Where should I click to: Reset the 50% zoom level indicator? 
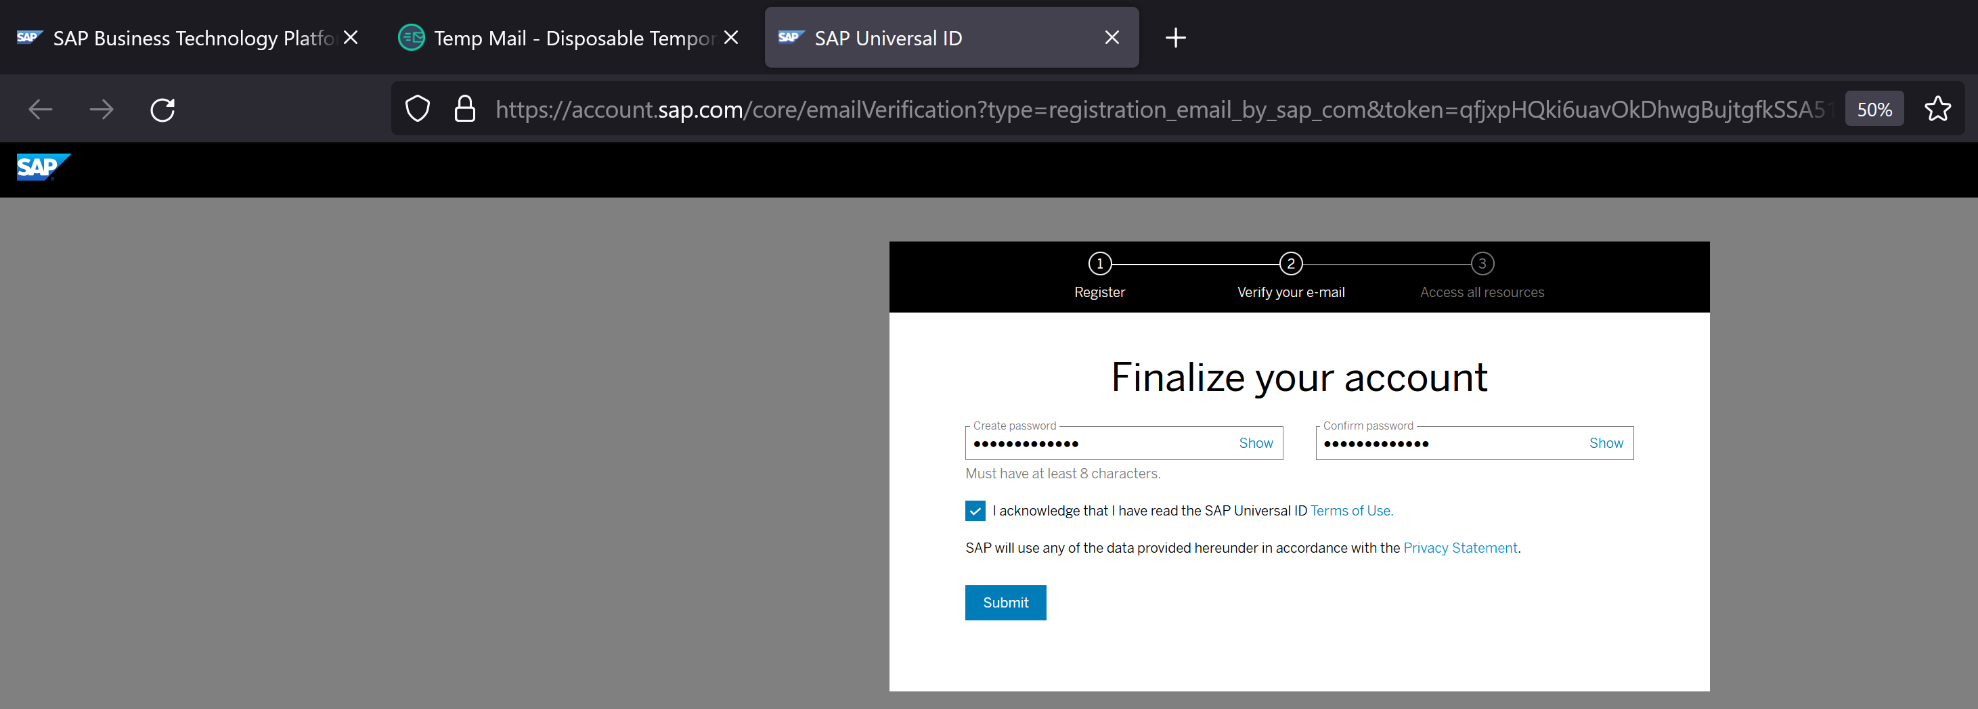(x=1874, y=110)
